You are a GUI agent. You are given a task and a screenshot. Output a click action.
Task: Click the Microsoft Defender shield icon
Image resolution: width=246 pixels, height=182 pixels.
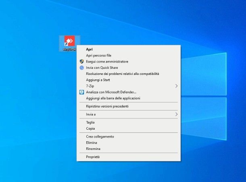click(81, 92)
